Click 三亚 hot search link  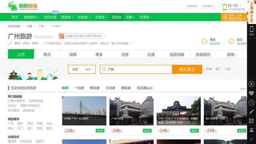228,69
